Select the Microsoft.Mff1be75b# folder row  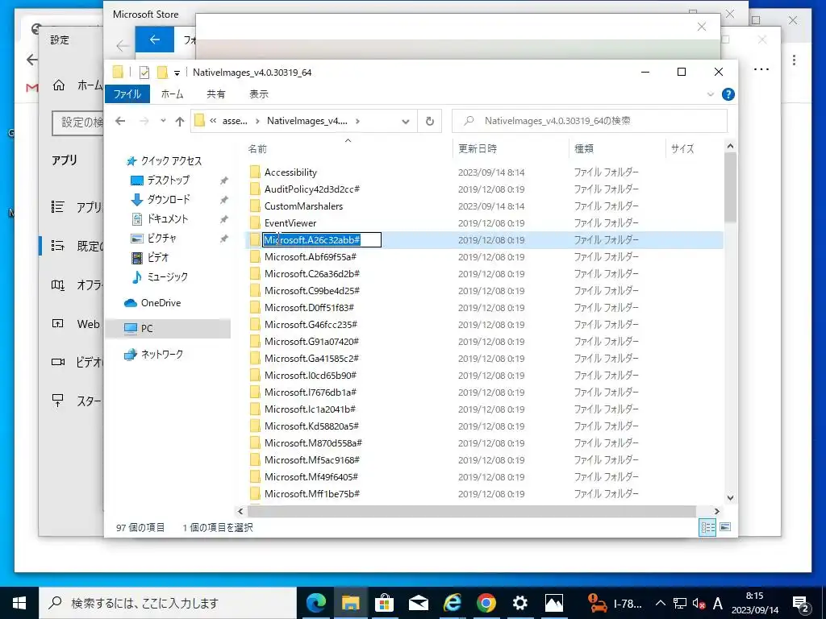(485, 494)
